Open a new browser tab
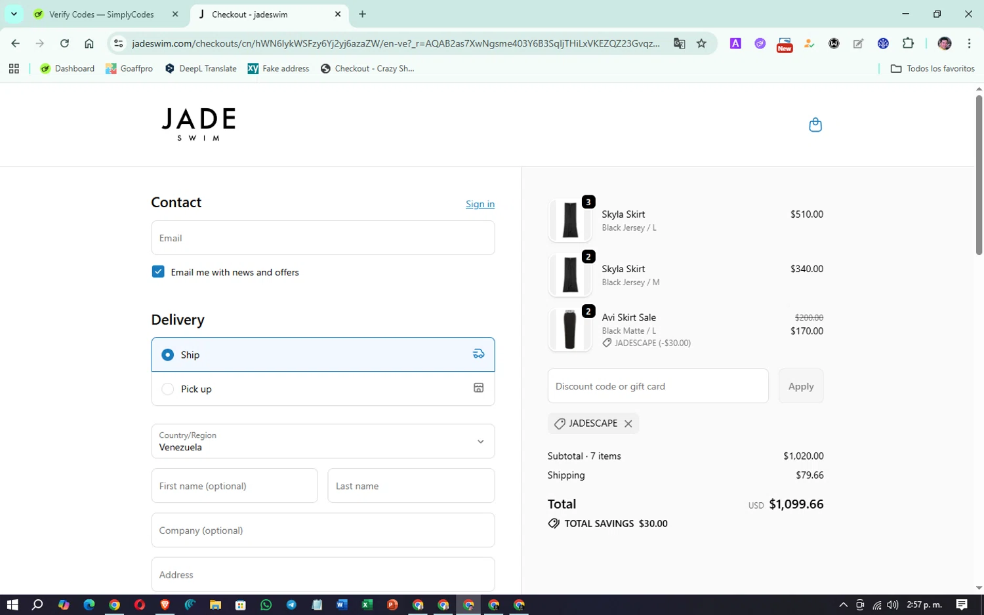The image size is (984, 615). click(362, 14)
